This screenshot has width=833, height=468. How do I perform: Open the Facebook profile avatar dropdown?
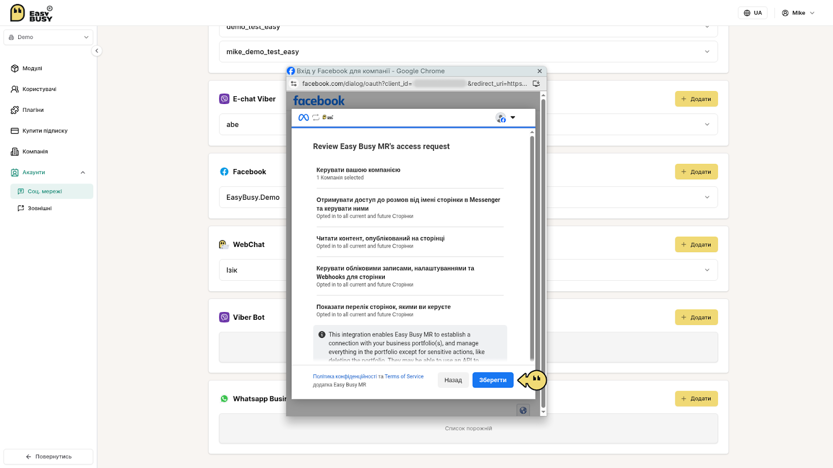pyautogui.click(x=505, y=118)
